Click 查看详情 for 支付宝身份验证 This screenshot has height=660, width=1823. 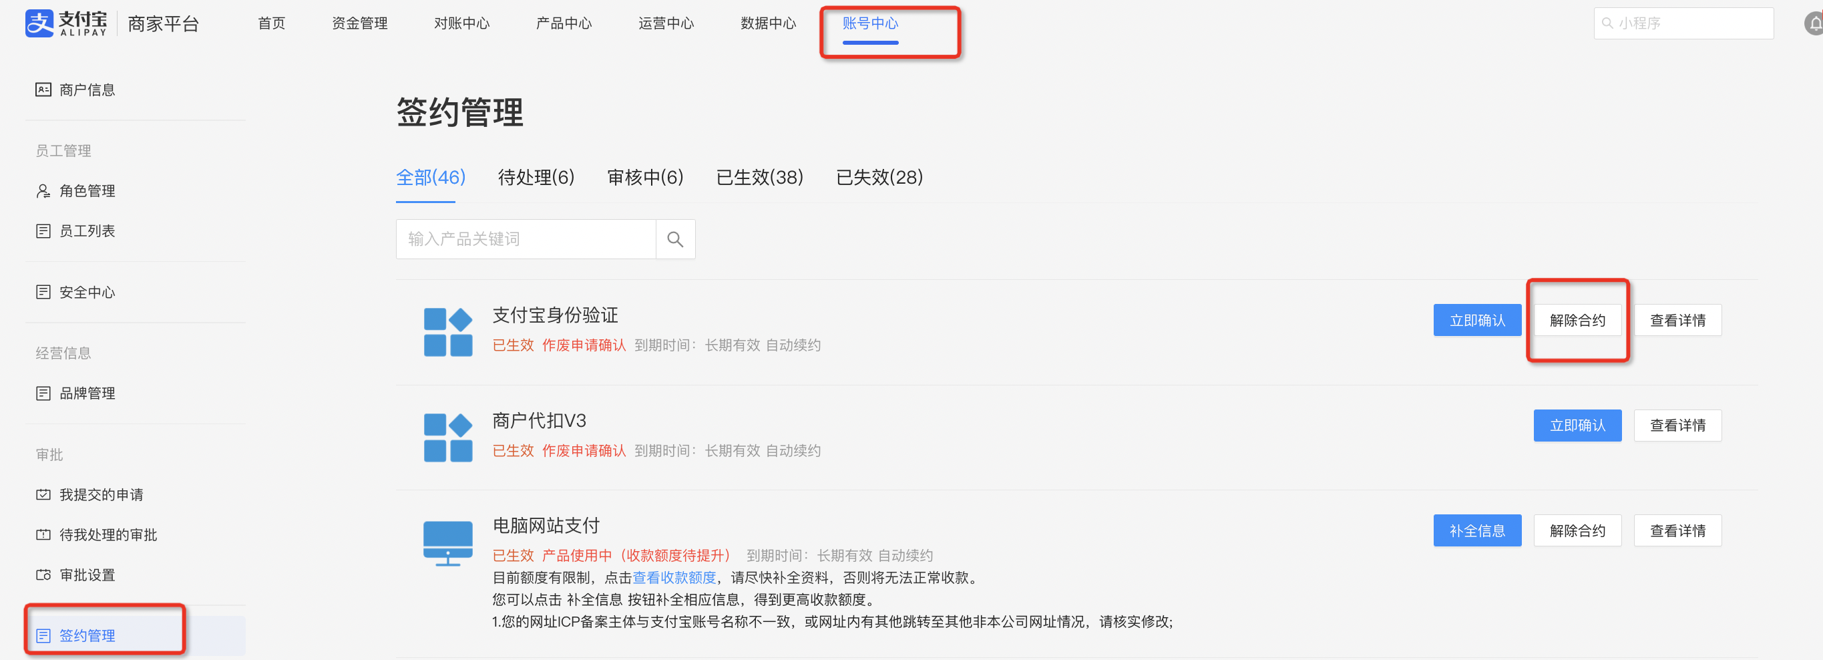(x=1677, y=320)
